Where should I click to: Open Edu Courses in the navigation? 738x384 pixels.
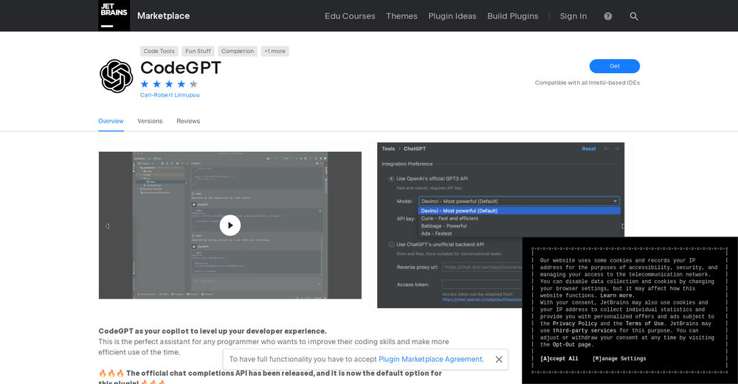pos(350,16)
